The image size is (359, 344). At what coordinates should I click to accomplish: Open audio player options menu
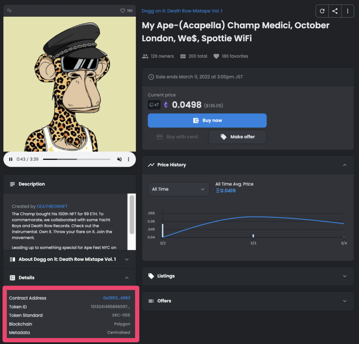tap(128, 159)
